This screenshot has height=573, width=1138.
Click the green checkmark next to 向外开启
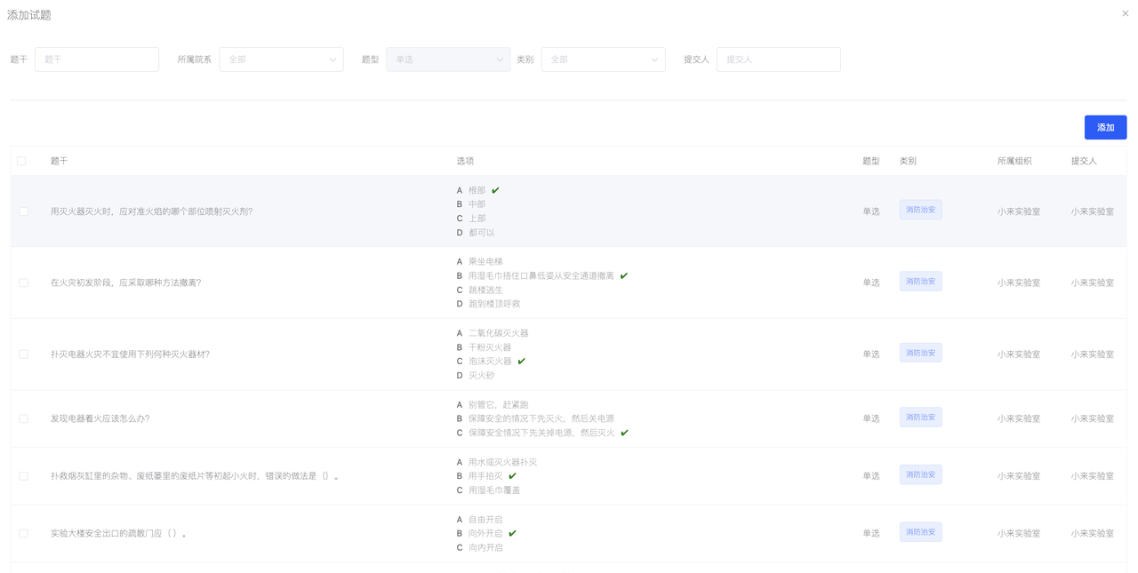click(x=512, y=533)
